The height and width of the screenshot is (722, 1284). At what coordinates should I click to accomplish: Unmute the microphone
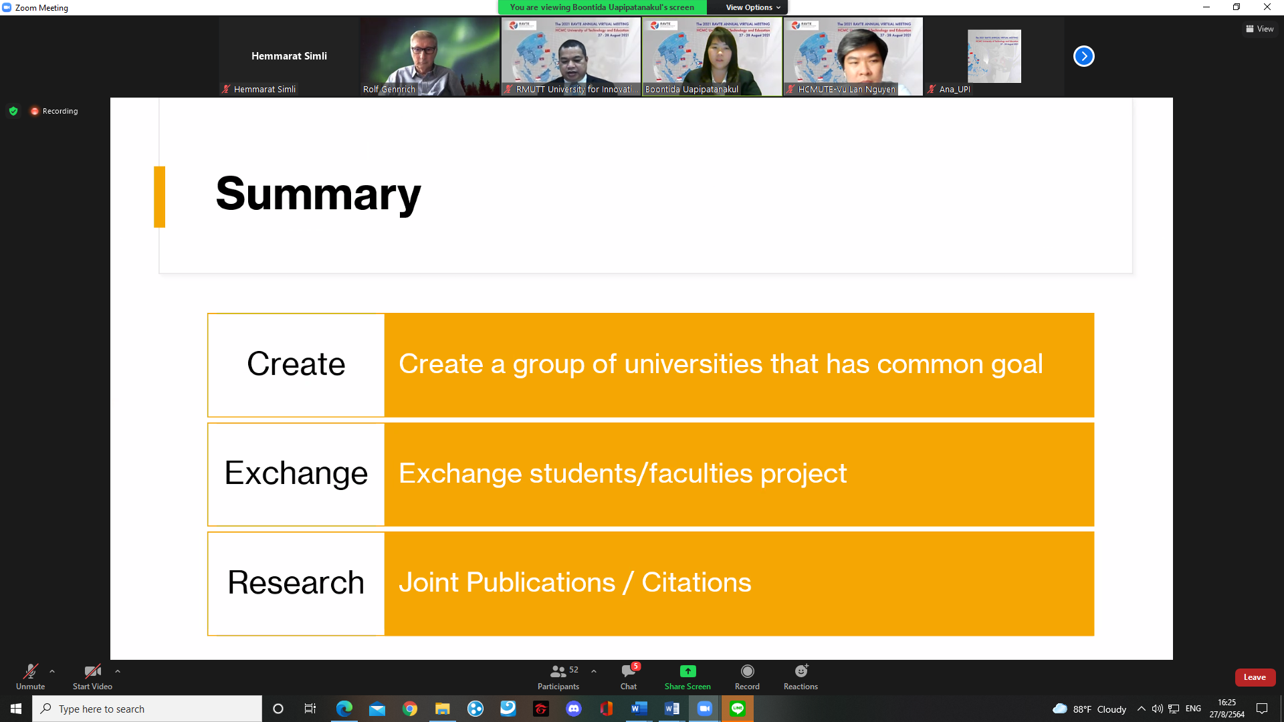pos(30,677)
